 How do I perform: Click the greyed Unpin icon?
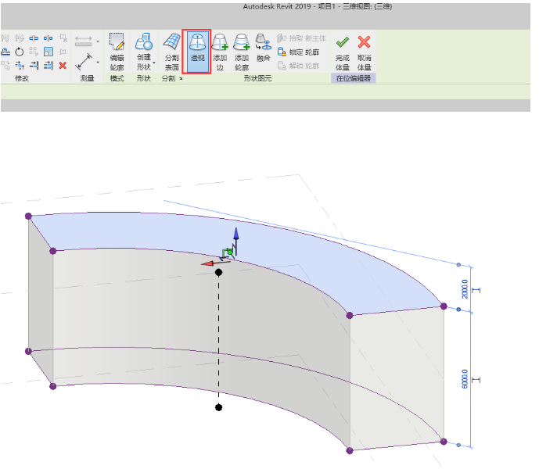[63, 38]
